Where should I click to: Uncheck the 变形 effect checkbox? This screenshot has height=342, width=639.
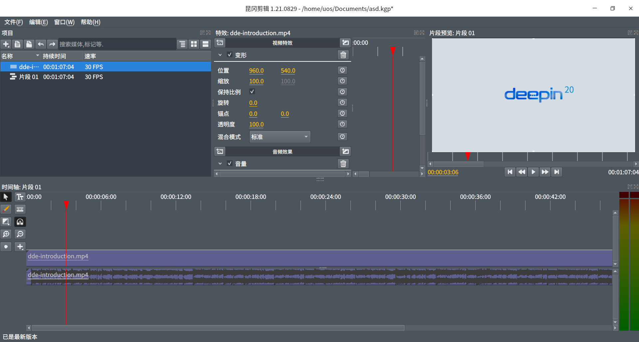pos(230,55)
